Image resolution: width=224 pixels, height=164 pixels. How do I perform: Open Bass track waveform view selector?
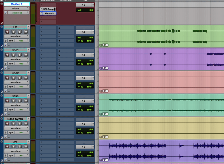tap(17, 105)
